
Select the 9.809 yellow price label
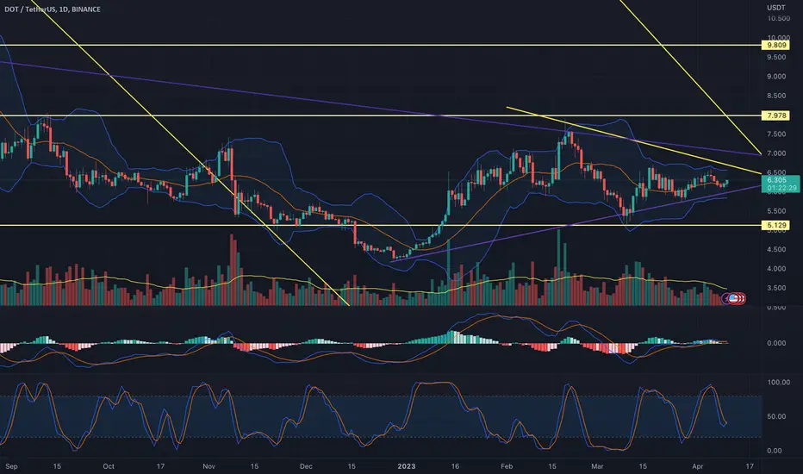[776, 45]
